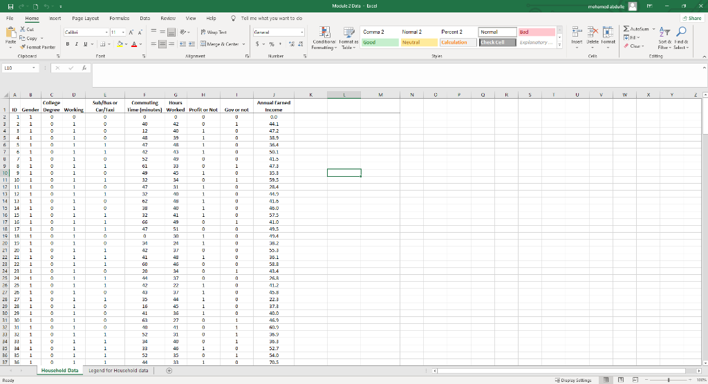Toggle Italic formatting
Screen dimensions: 708x384
click(76, 44)
